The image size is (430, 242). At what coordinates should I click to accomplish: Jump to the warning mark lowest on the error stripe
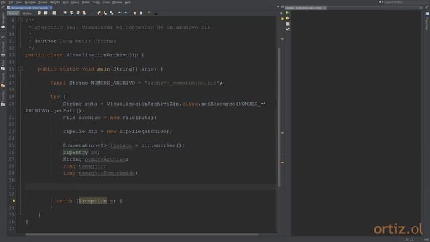[x=282, y=163]
